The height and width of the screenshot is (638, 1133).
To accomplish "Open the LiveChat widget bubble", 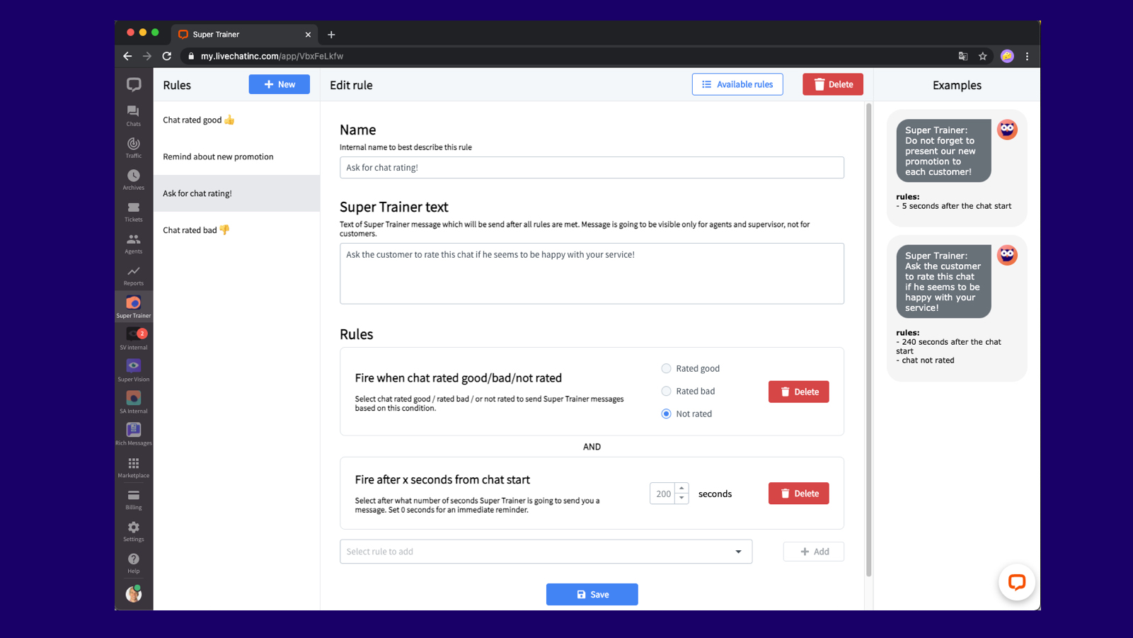I will click(1017, 582).
